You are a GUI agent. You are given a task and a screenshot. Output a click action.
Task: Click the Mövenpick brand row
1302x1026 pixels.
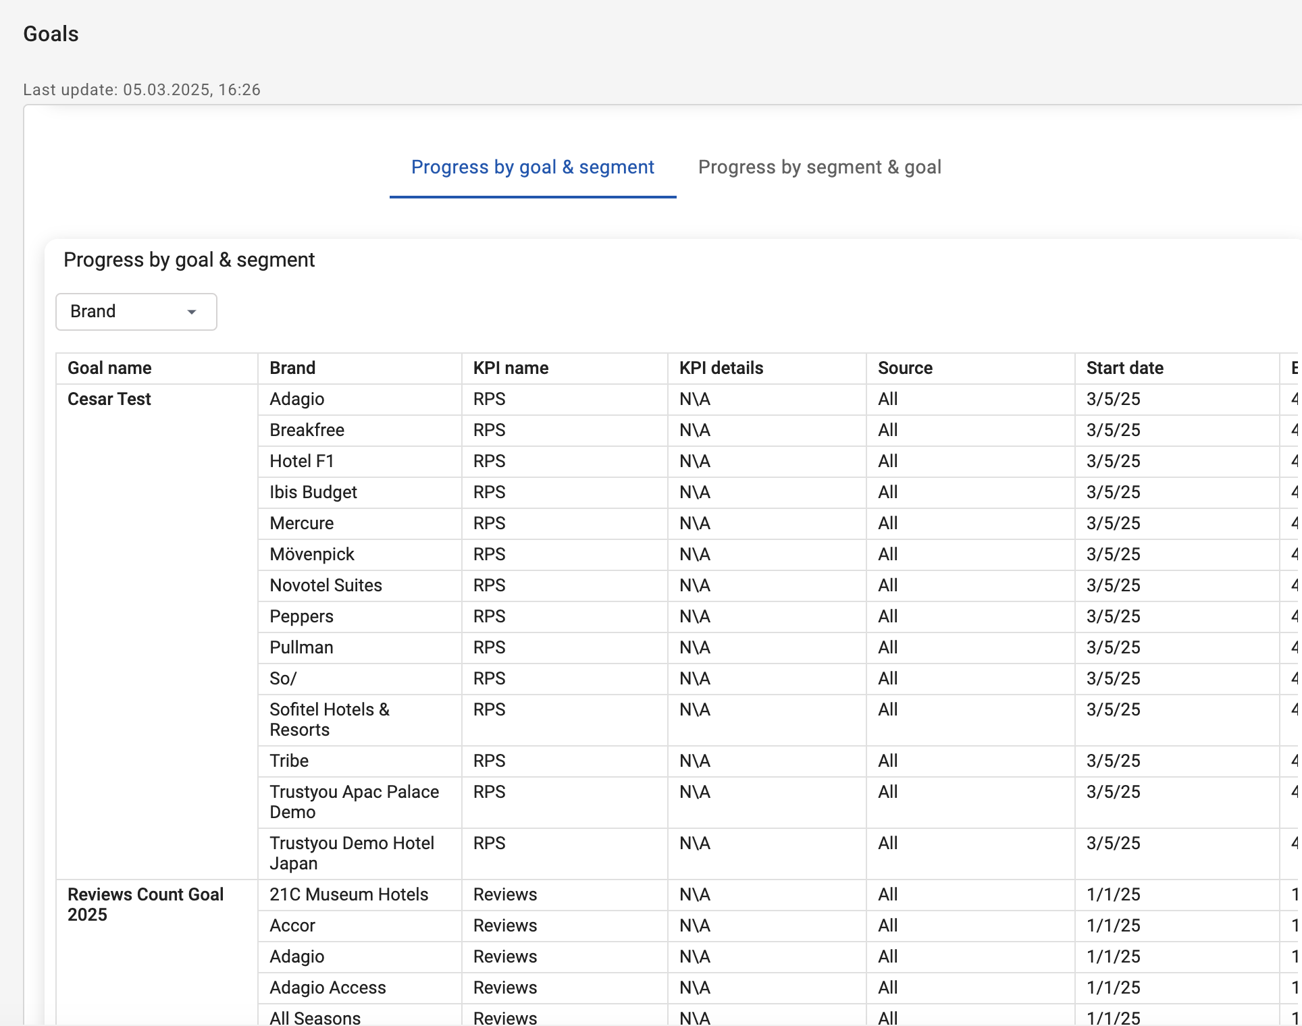click(312, 554)
